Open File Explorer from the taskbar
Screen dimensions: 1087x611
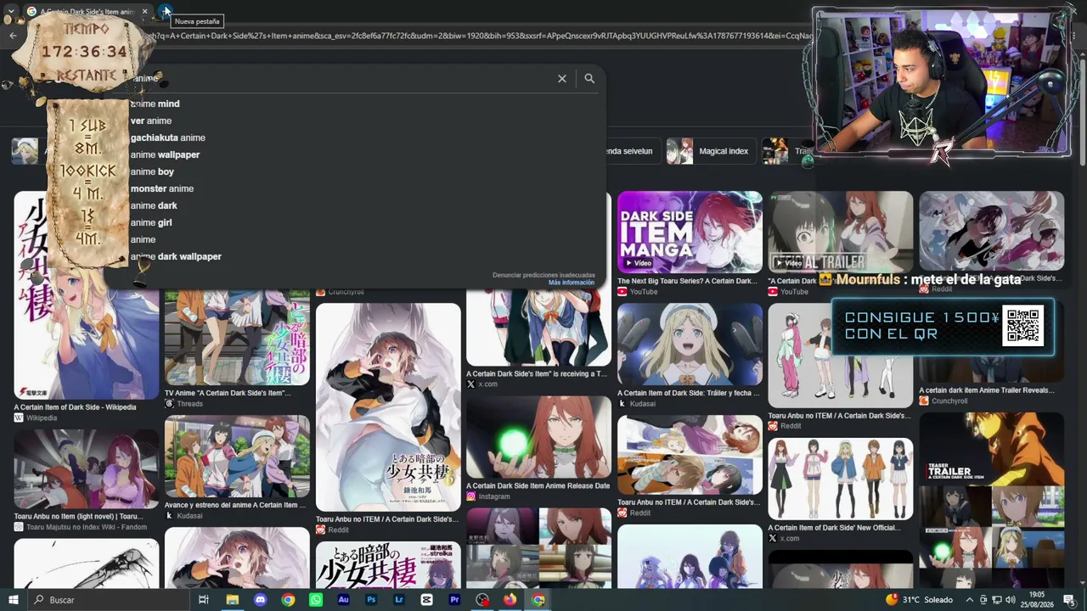[x=232, y=600]
